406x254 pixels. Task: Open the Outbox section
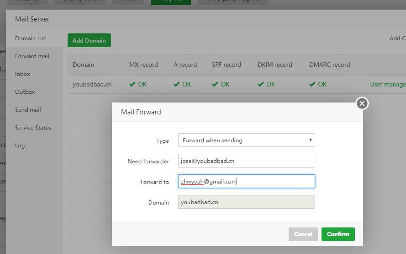25,92
